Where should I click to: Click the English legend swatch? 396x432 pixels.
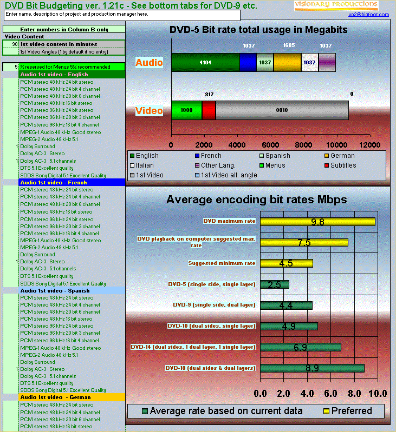[x=132, y=156]
